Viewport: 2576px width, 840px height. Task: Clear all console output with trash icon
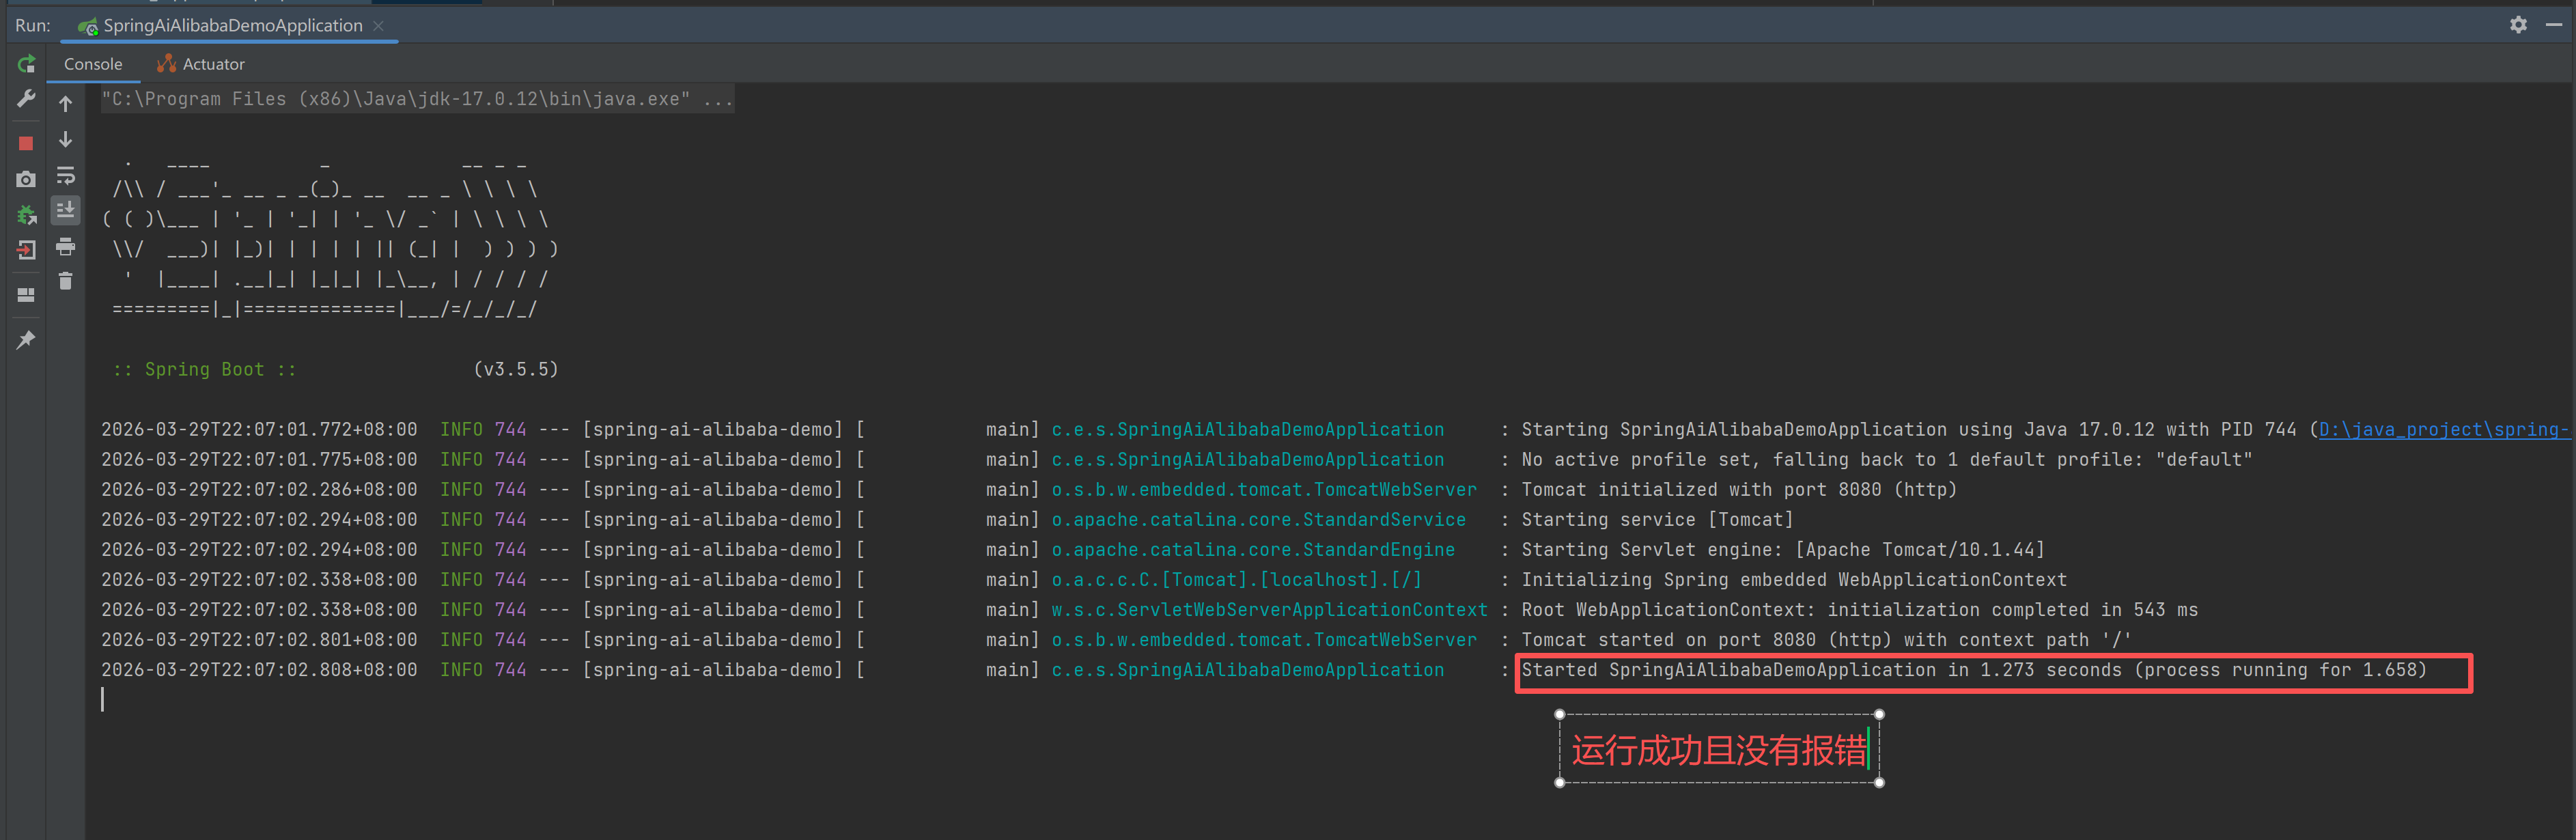coord(66,281)
